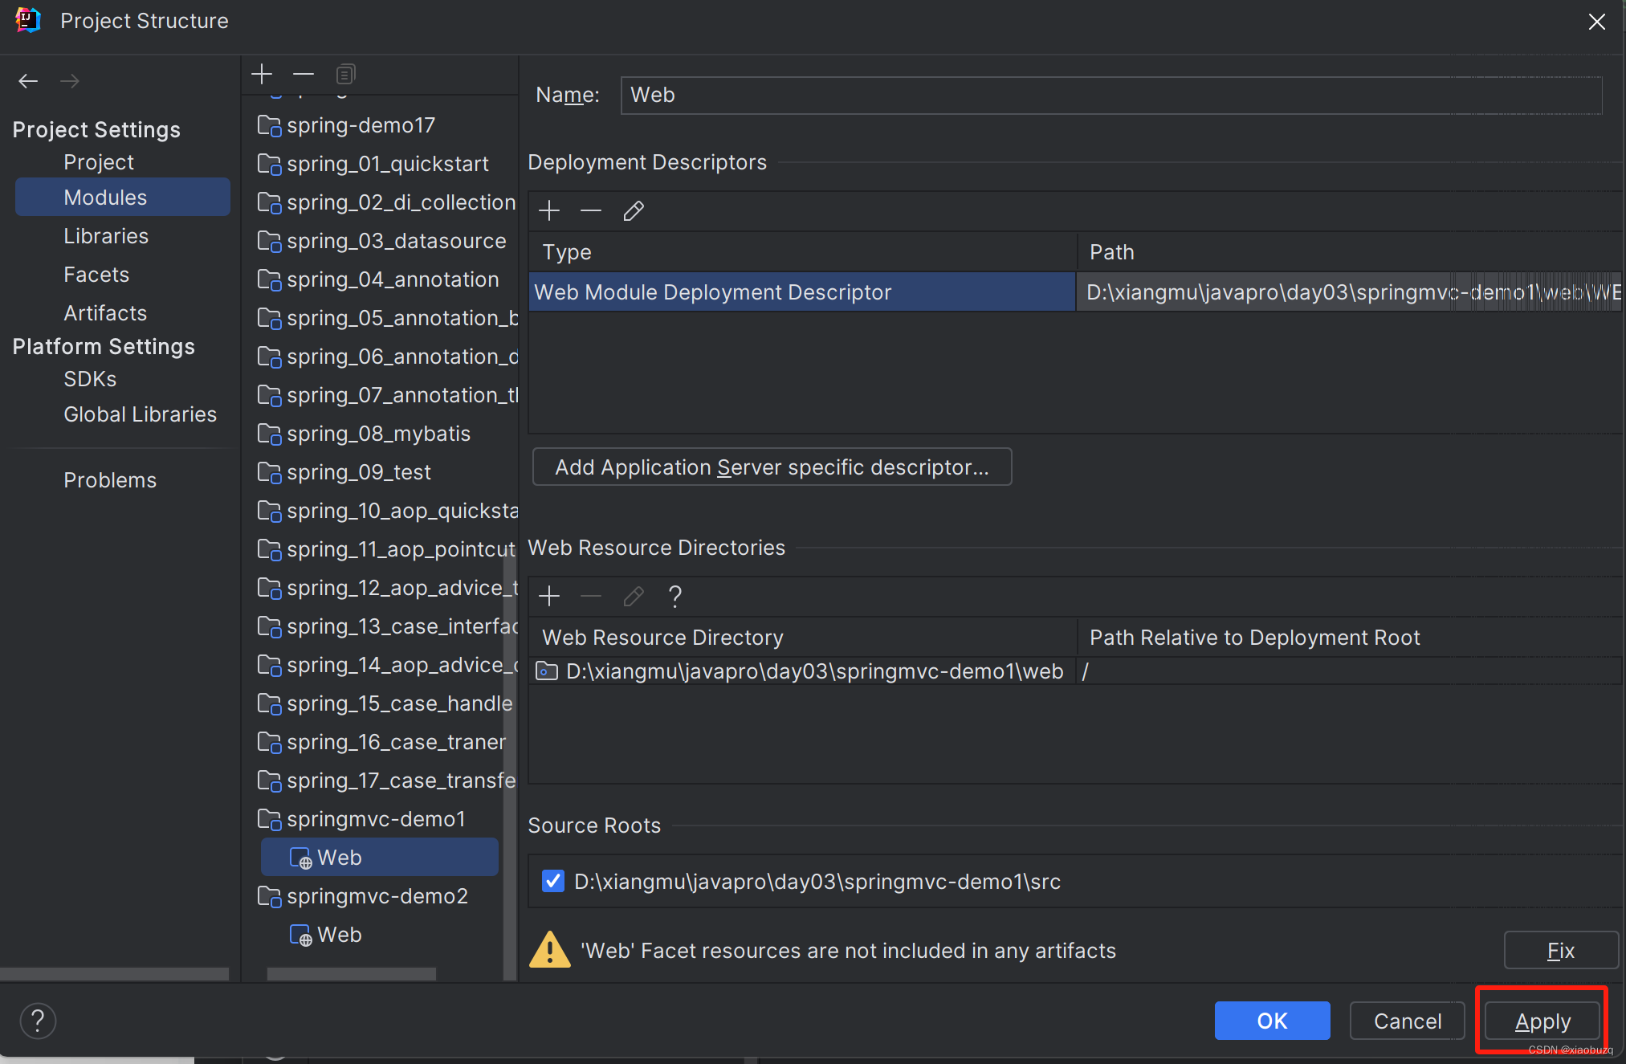Select the Web facet under springmvc-demo2
The width and height of the screenshot is (1626, 1064).
coord(339,935)
